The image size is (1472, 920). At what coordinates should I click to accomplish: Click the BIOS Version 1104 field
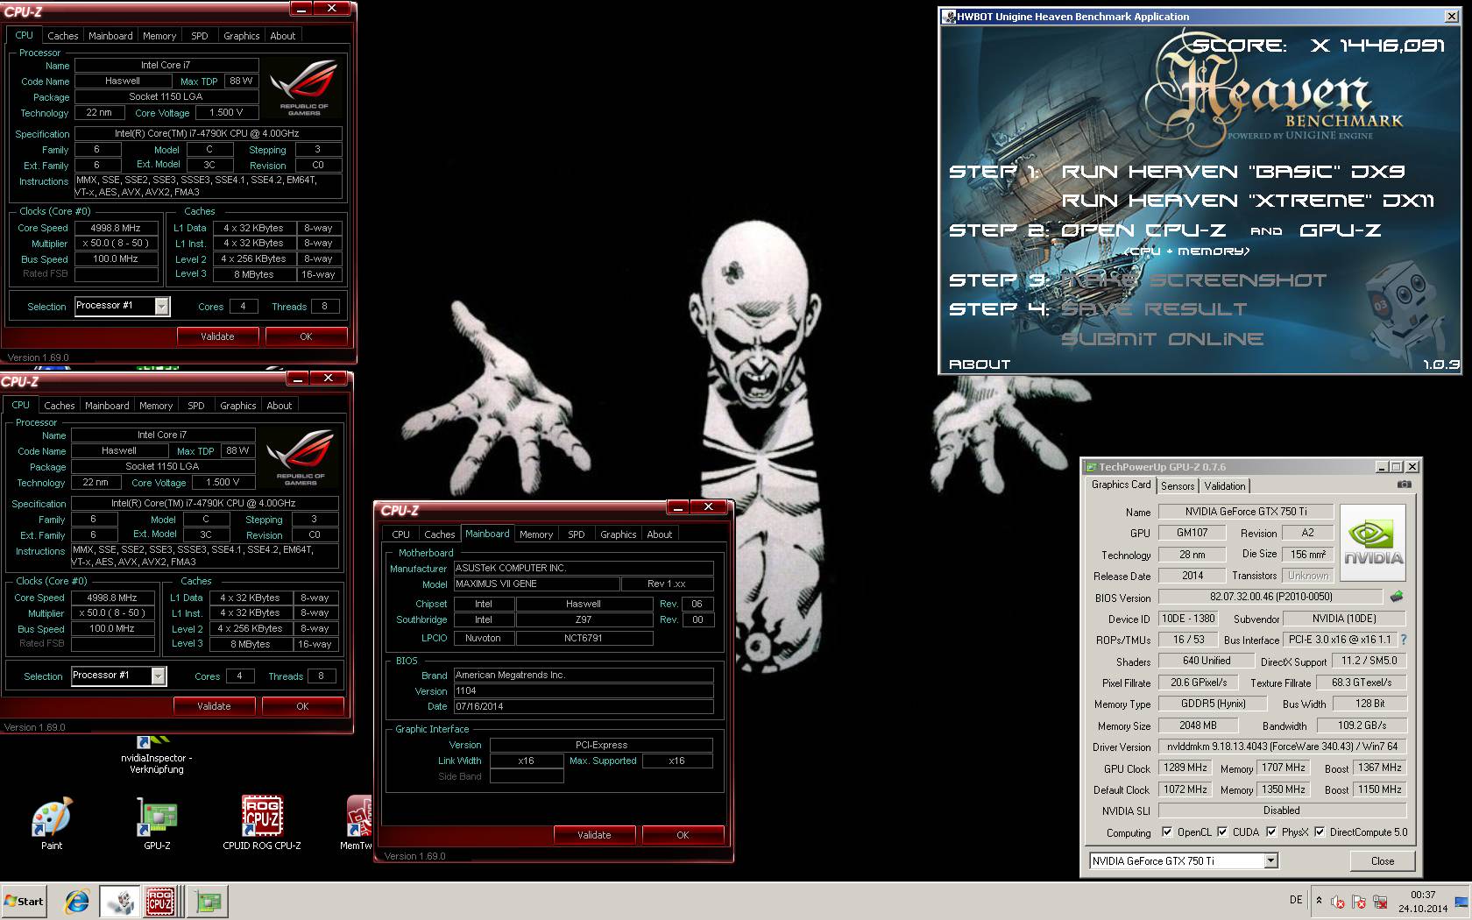coord(583,690)
